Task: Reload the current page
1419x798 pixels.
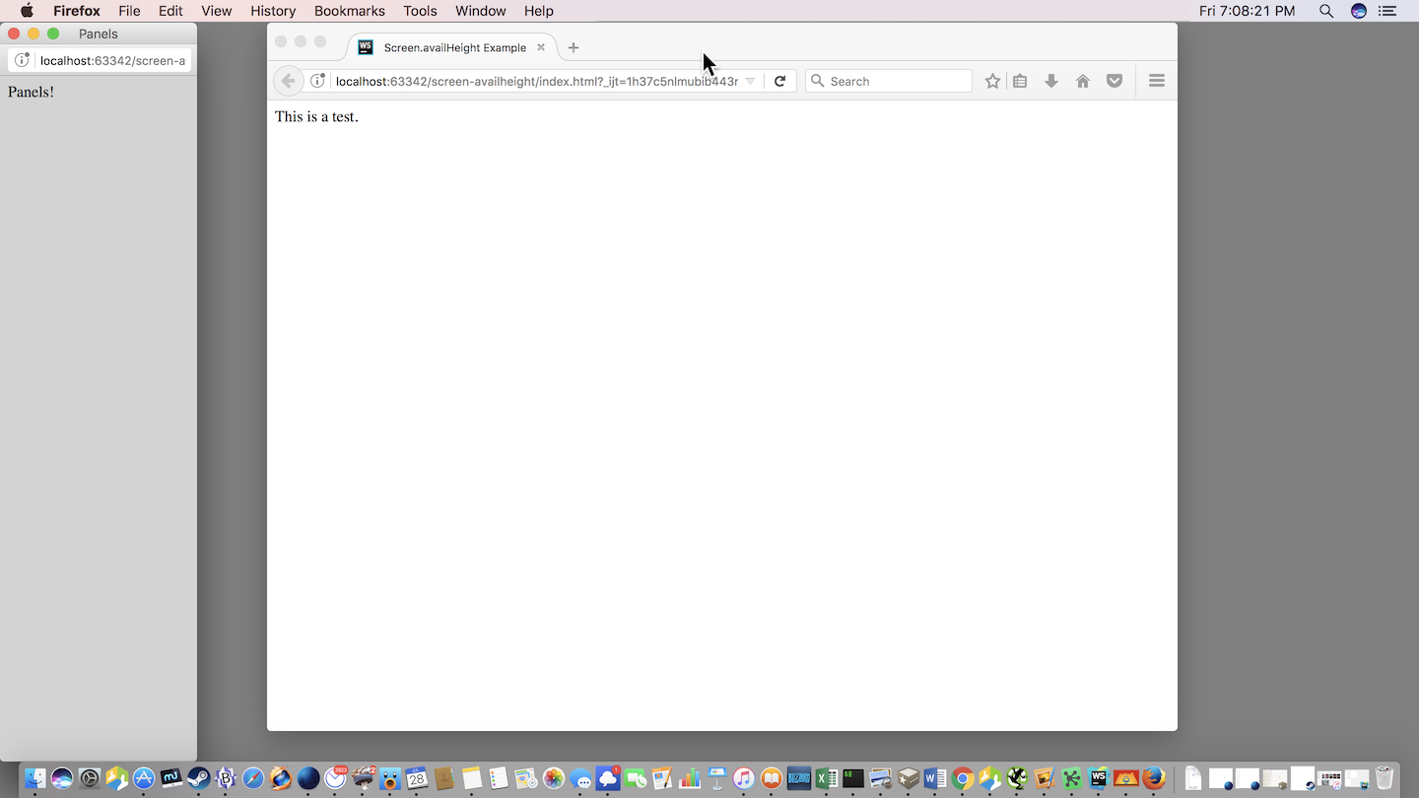Action: click(x=780, y=81)
